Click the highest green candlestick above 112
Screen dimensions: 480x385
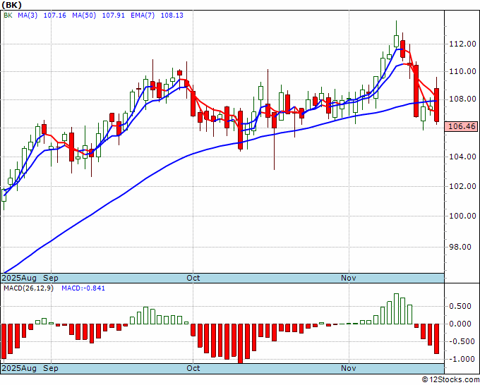[x=397, y=41]
